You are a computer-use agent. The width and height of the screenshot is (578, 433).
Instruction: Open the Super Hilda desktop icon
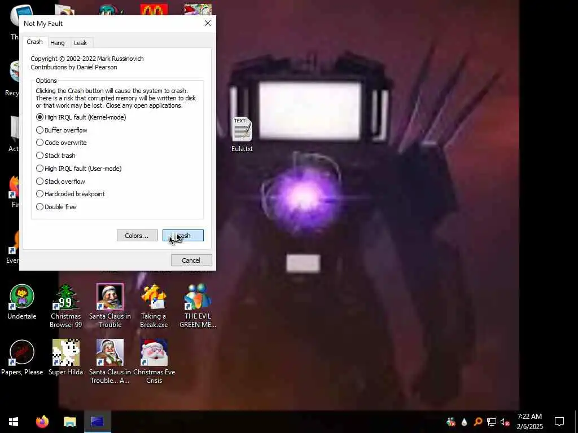[x=65, y=357]
